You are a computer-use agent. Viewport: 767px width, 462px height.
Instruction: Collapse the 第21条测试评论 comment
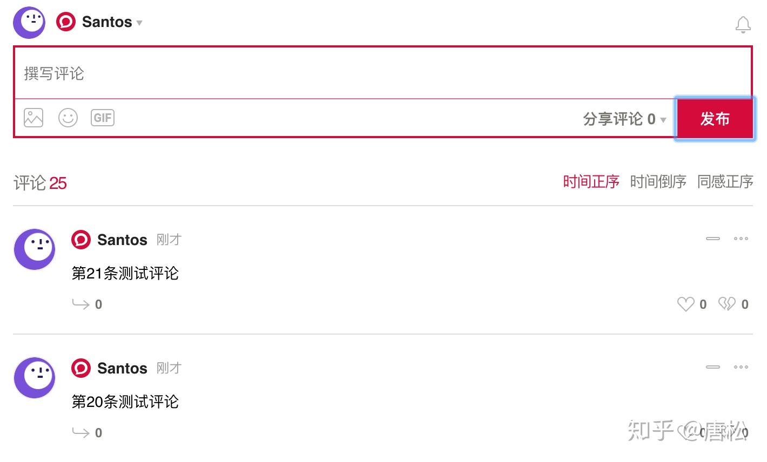(x=713, y=239)
